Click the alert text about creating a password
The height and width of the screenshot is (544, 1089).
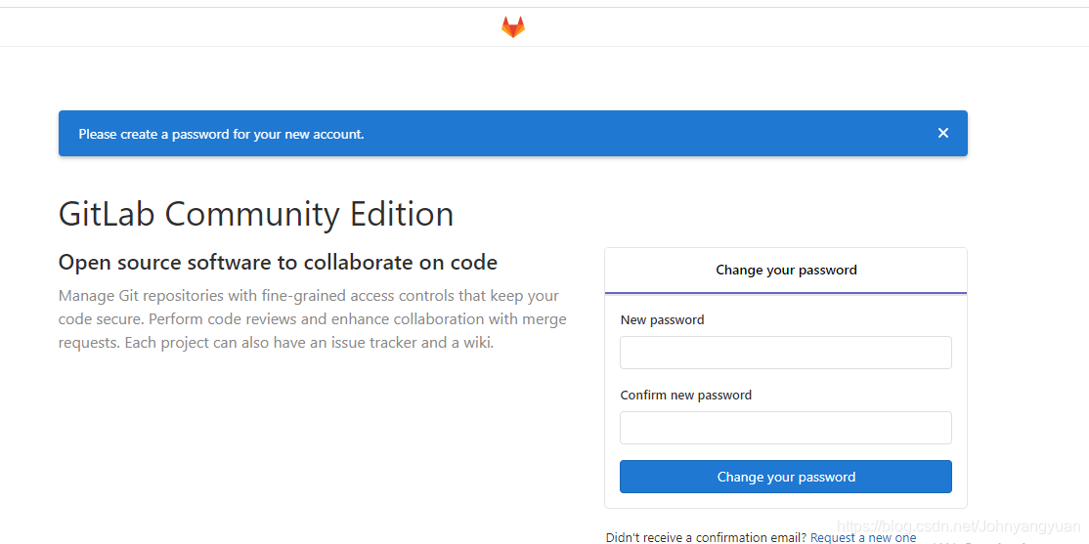click(x=221, y=134)
